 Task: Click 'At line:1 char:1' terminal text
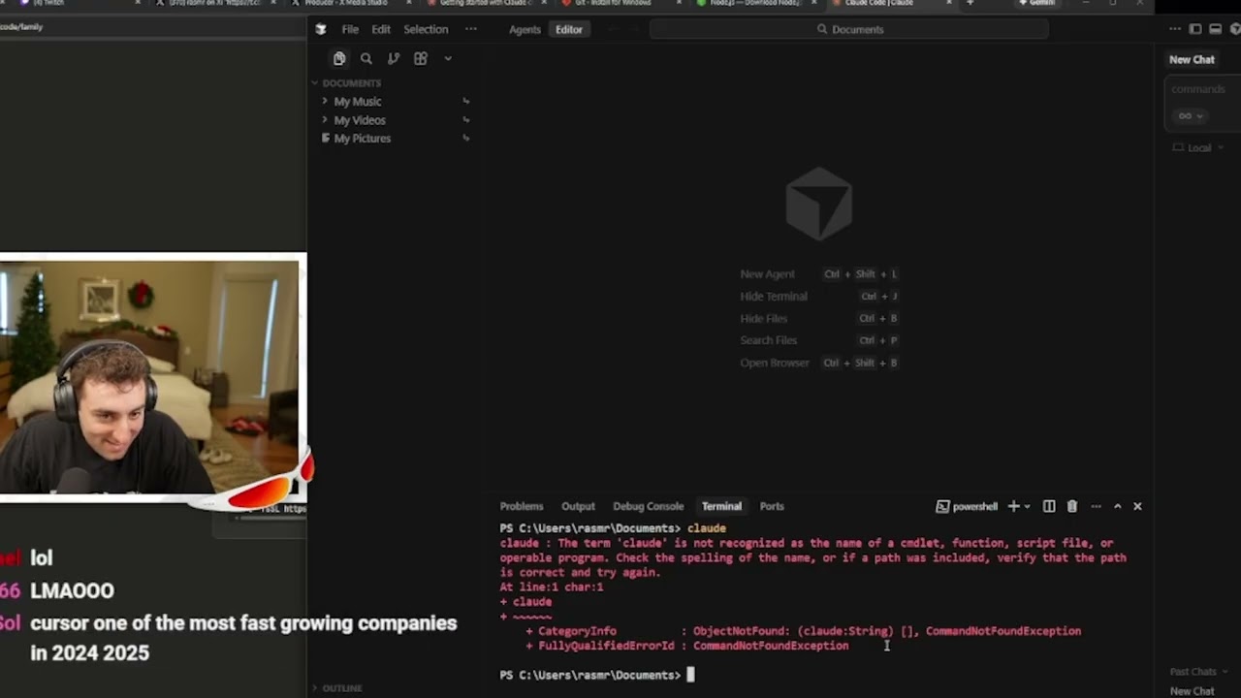click(x=551, y=587)
